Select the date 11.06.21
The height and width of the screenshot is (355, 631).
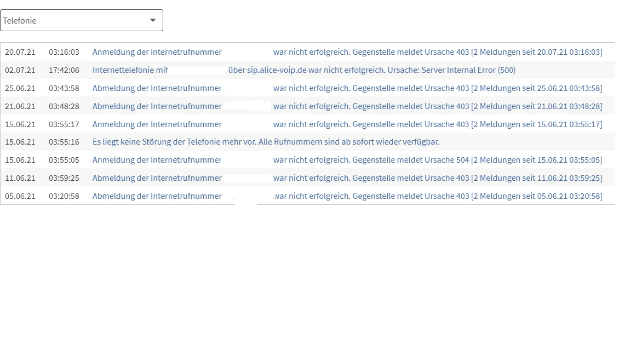pyautogui.click(x=20, y=178)
